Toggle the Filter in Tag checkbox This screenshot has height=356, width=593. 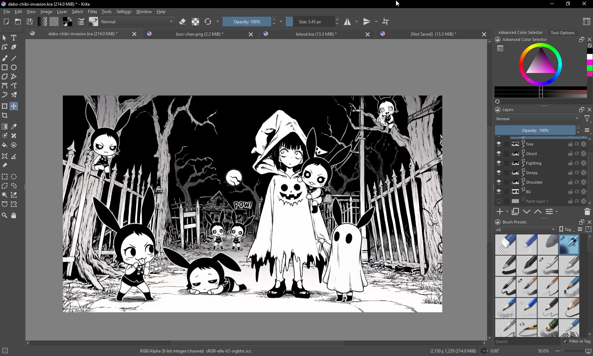point(565,341)
